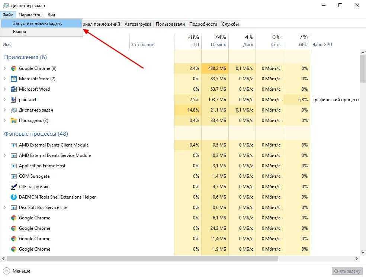366x280 pixels.
Task: Click the COM Surrogate icon
Action: click(13, 176)
